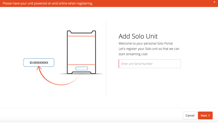This screenshot has width=218, height=123.
Task: Select the ID:XXXXXXXXX label illustration
Action: 39,62
